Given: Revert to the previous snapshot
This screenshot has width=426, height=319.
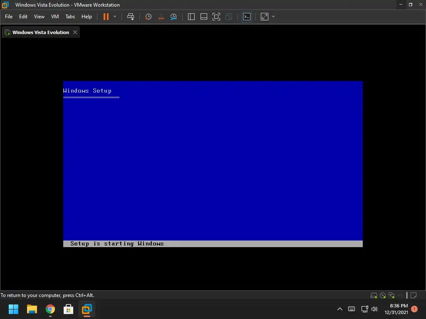Looking at the screenshot, I should tap(161, 17).
